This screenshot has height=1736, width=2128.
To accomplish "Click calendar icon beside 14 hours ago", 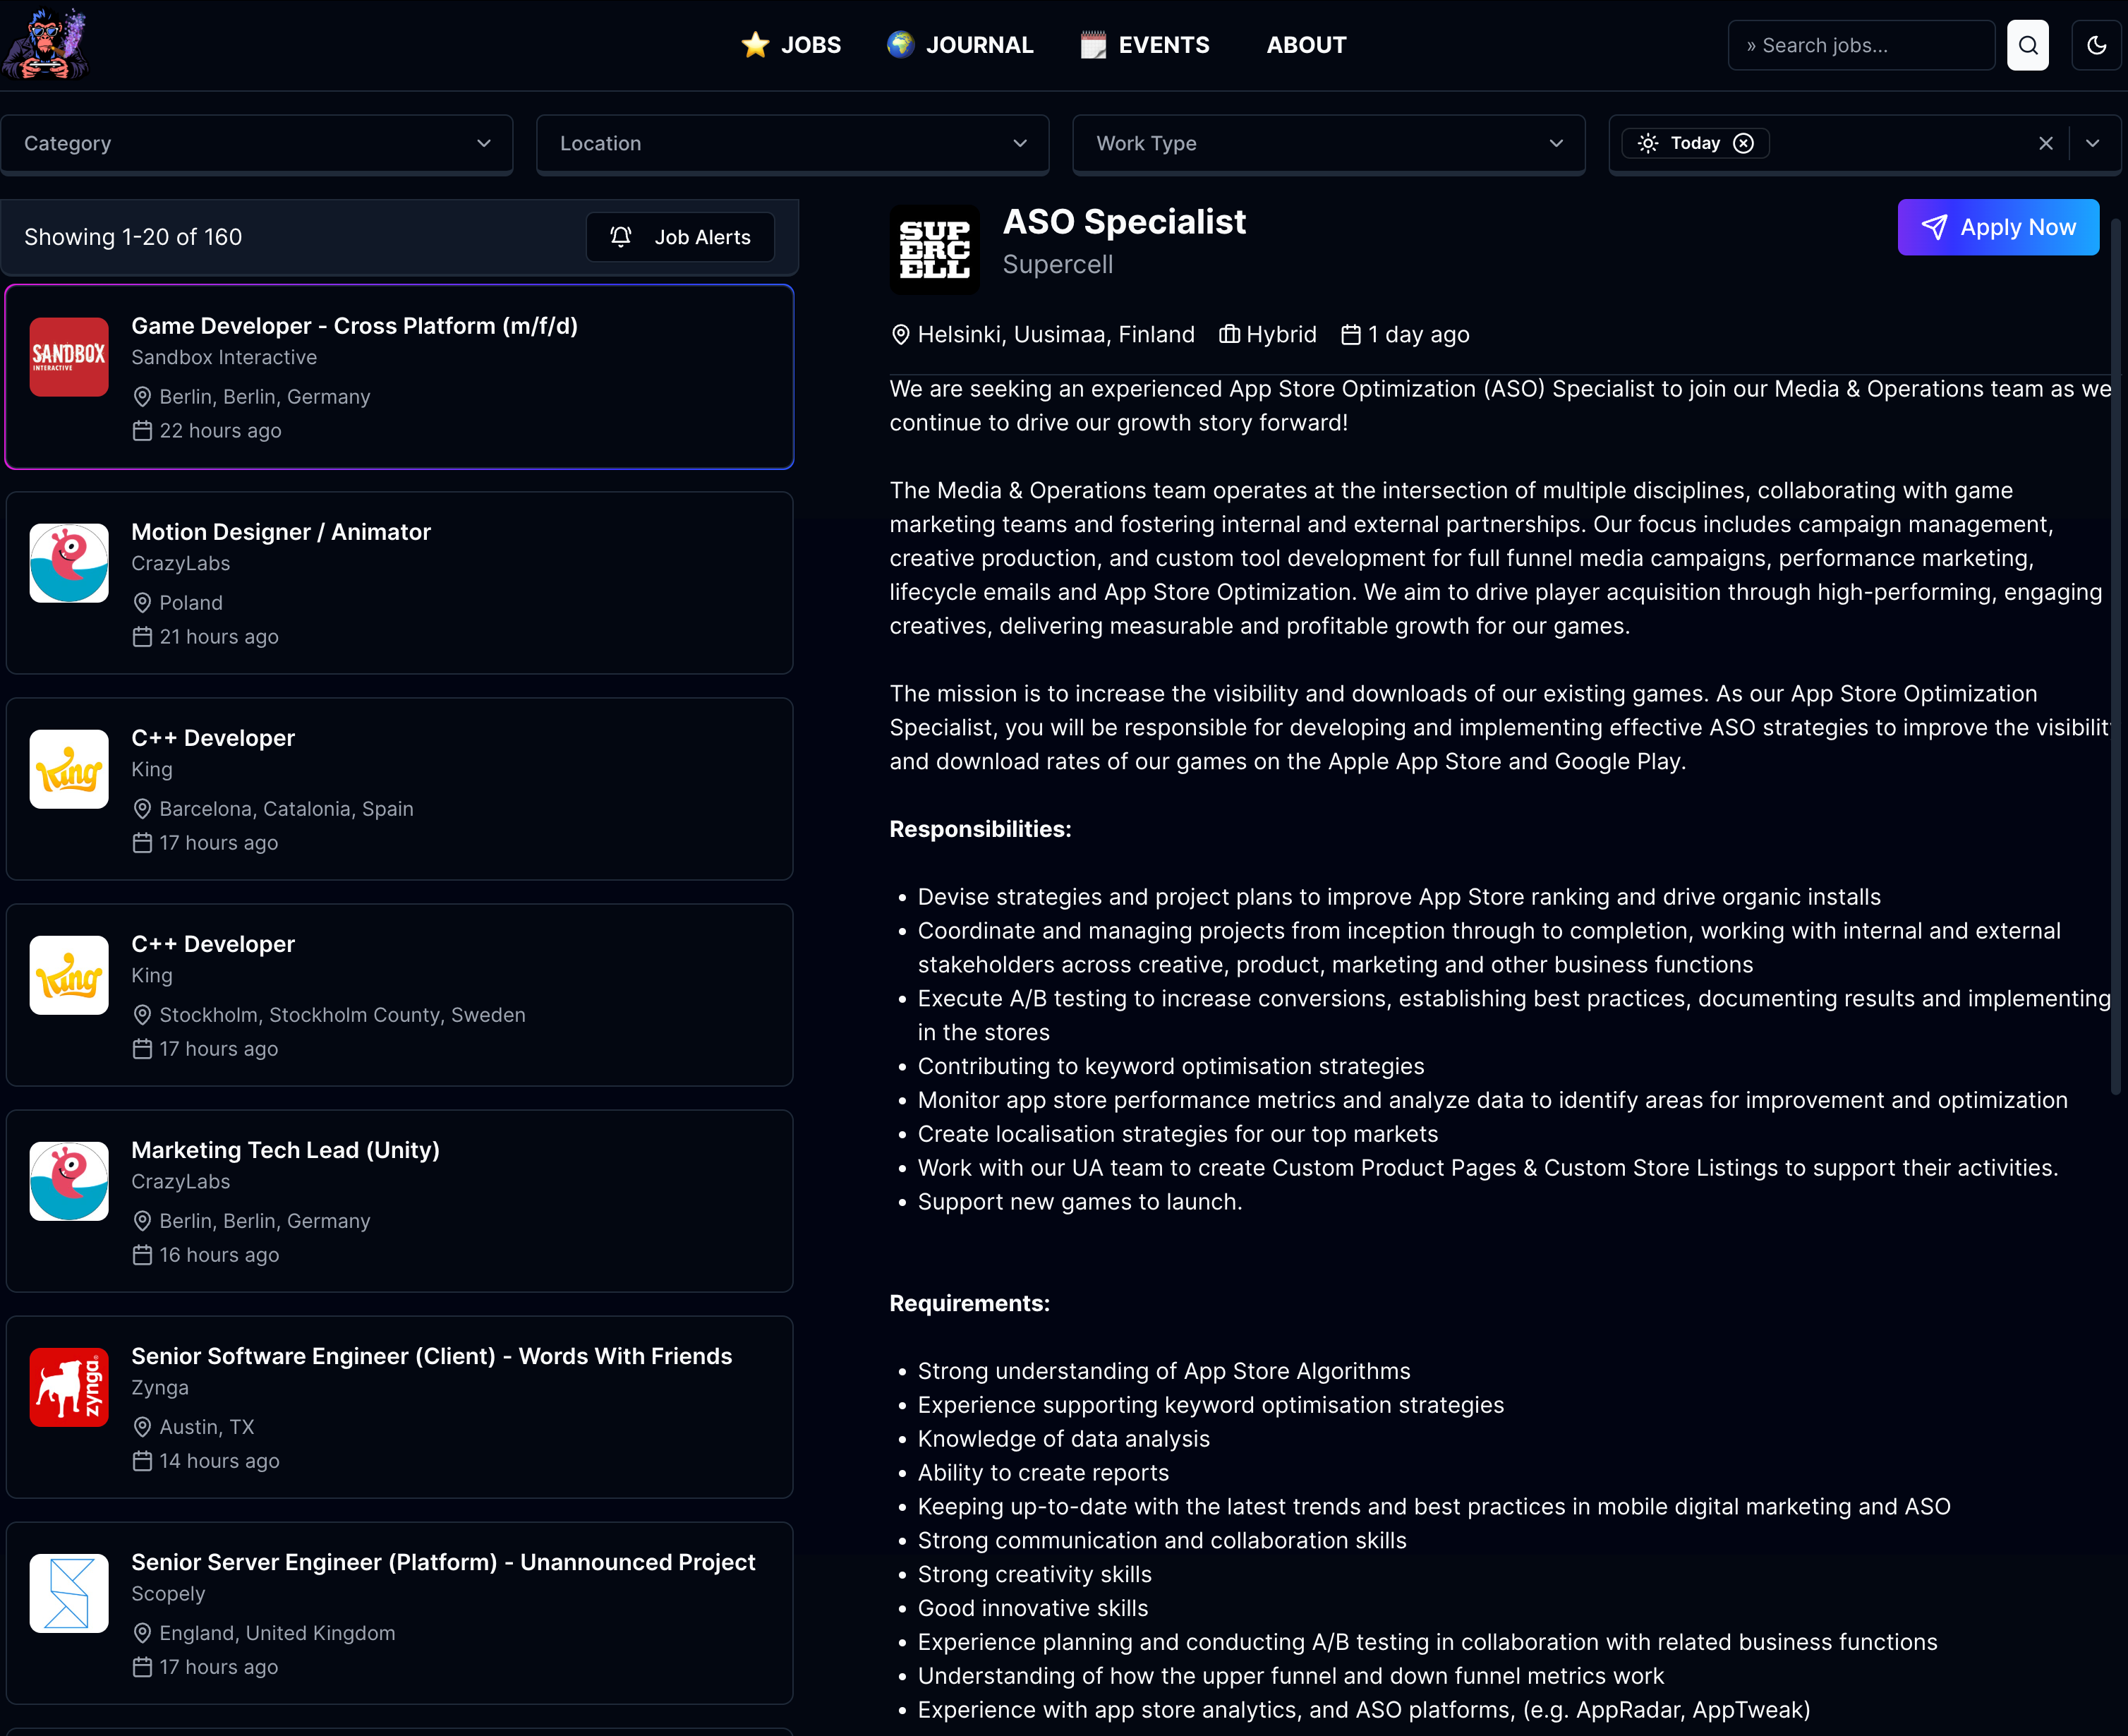I will [x=142, y=1461].
